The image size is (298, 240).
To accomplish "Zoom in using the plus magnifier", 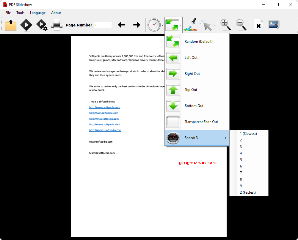I will (226, 25).
